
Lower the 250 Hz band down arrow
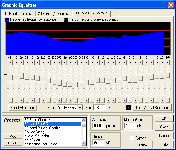[x=59, y=100]
